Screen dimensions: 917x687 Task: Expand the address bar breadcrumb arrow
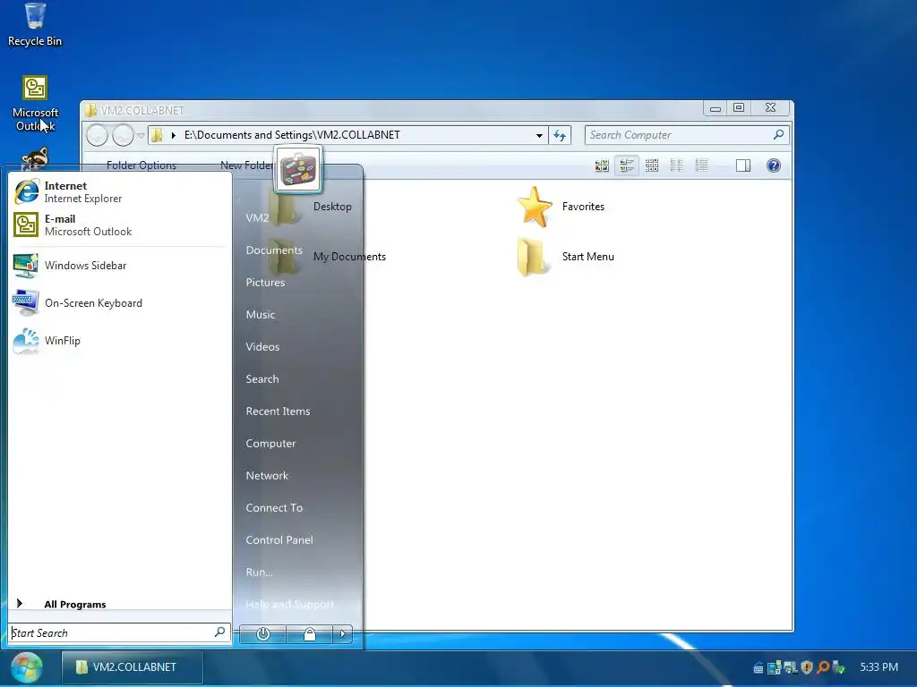pyautogui.click(x=173, y=136)
